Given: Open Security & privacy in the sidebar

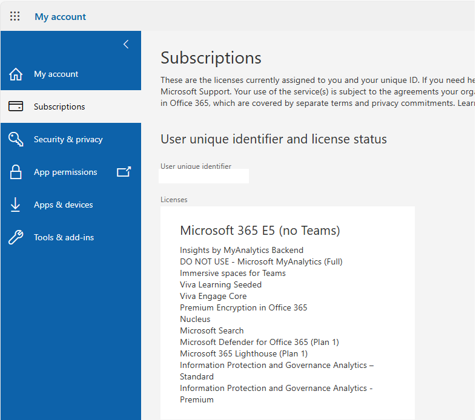Looking at the screenshot, I should (71, 139).
